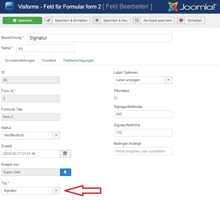Toggle the Pflichtfeld checkbox
Image resolution: width=220 pixels, height=200 pixels.
(x=115, y=98)
